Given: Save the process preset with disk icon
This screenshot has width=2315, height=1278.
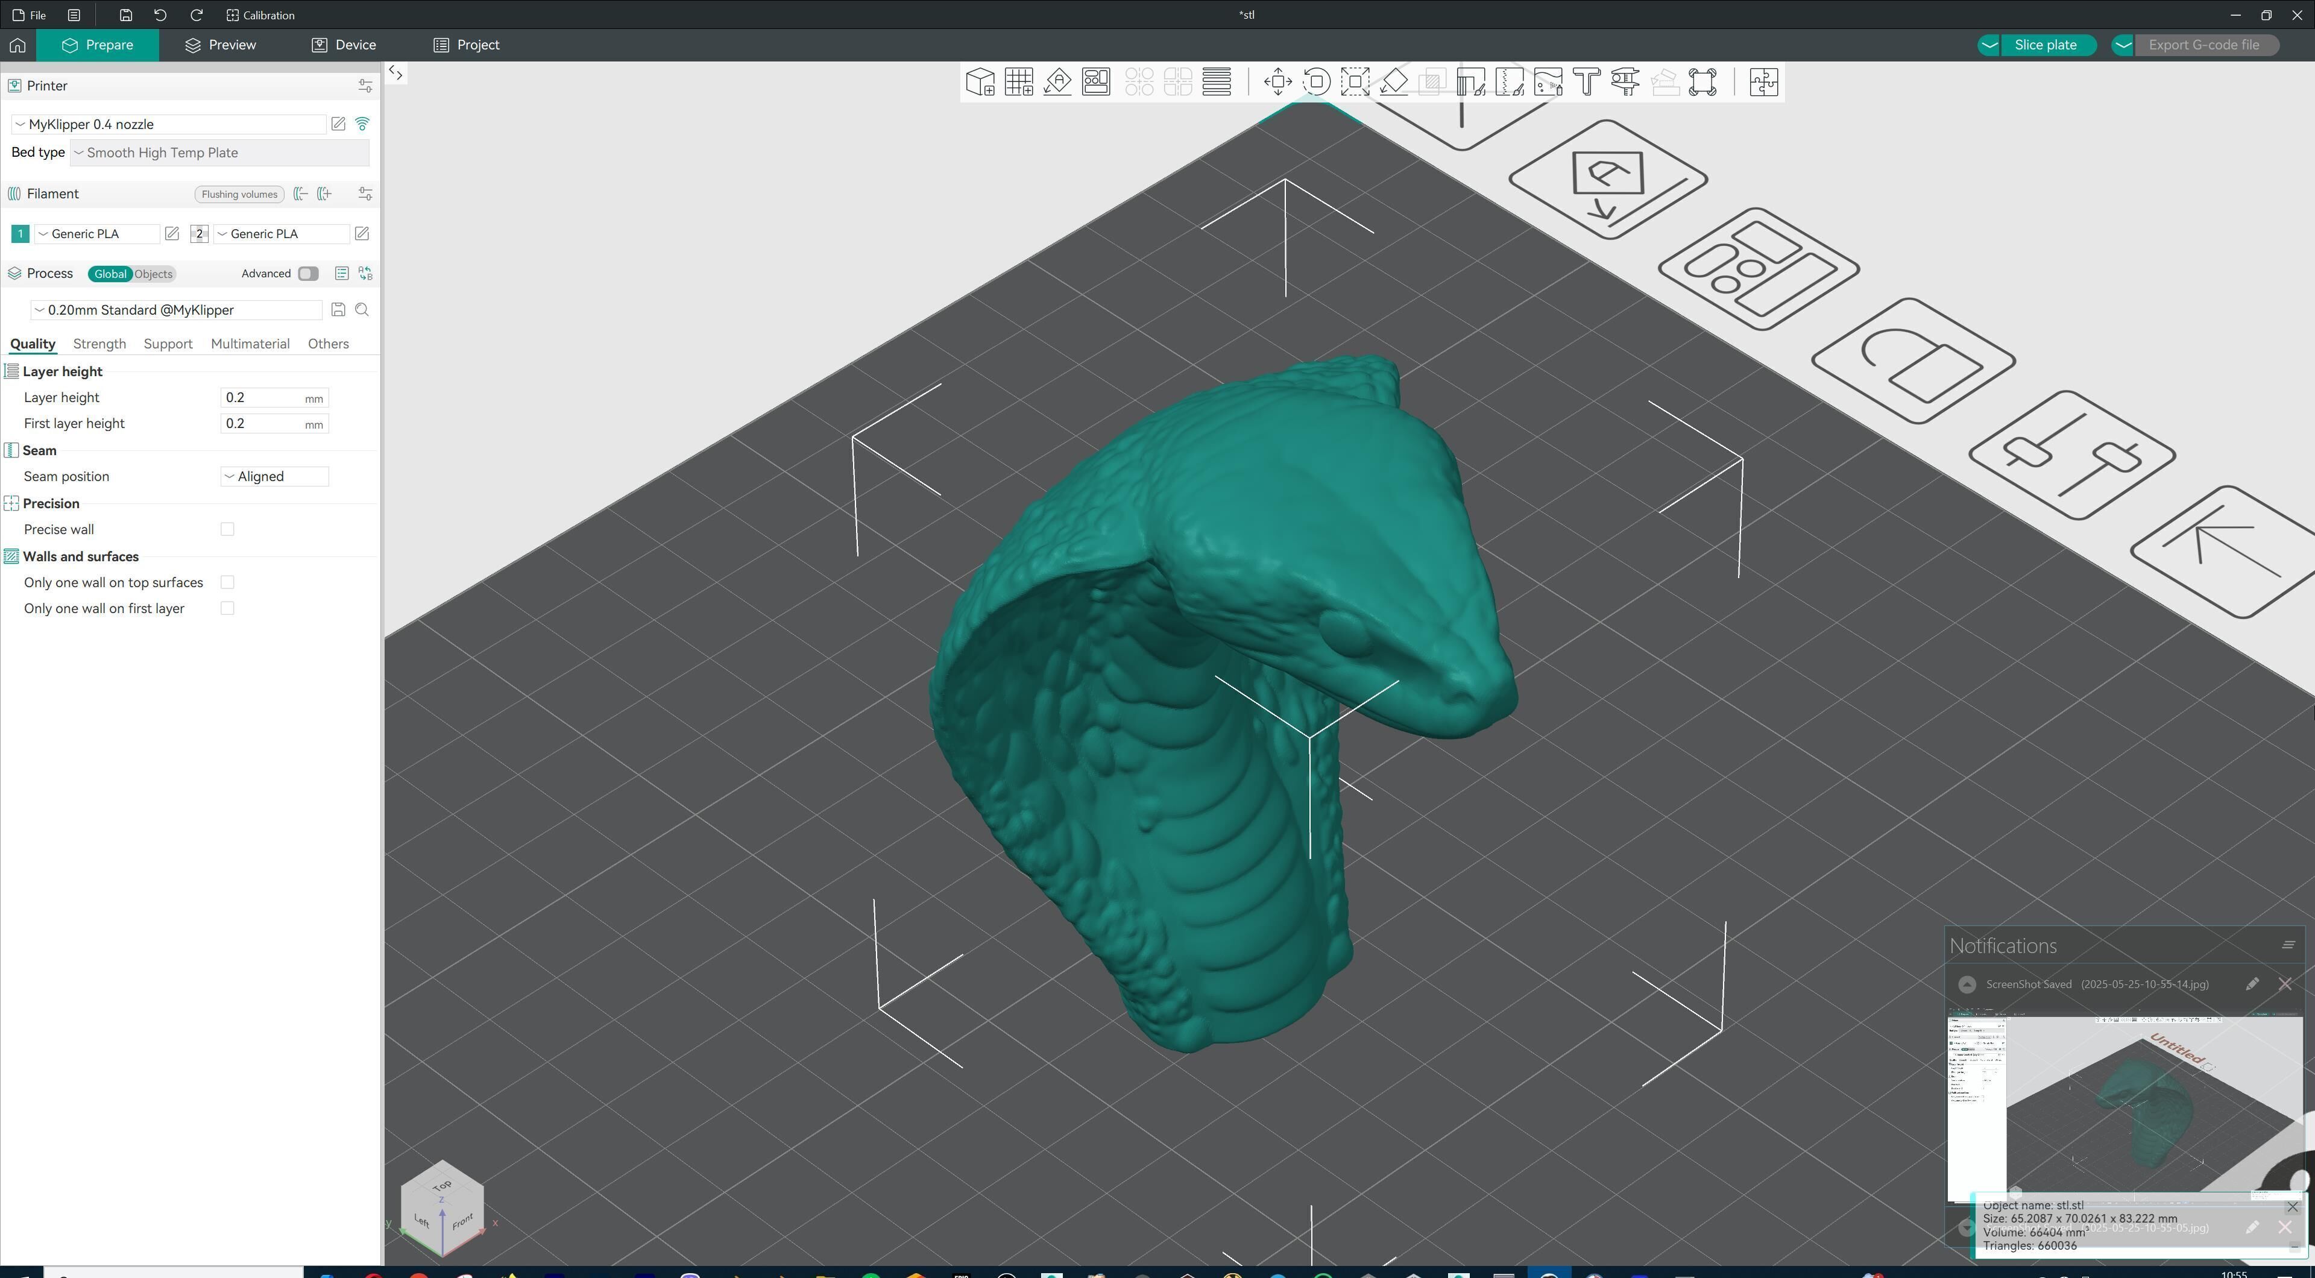Looking at the screenshot, I should [338, 310].
